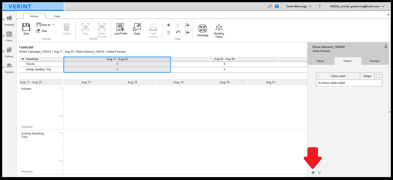Image resolution: width=393 pixels, height=180 pixels.
Task: Open the Scale tool
Action: tap(137, 29)
